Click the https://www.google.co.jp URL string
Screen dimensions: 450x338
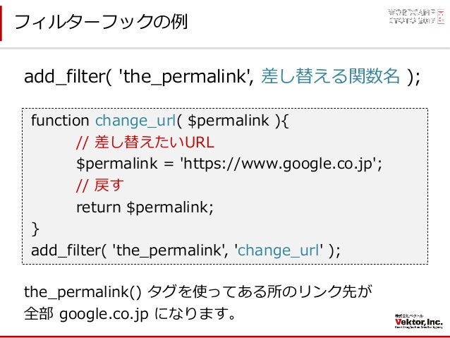[x=279, y=164]
